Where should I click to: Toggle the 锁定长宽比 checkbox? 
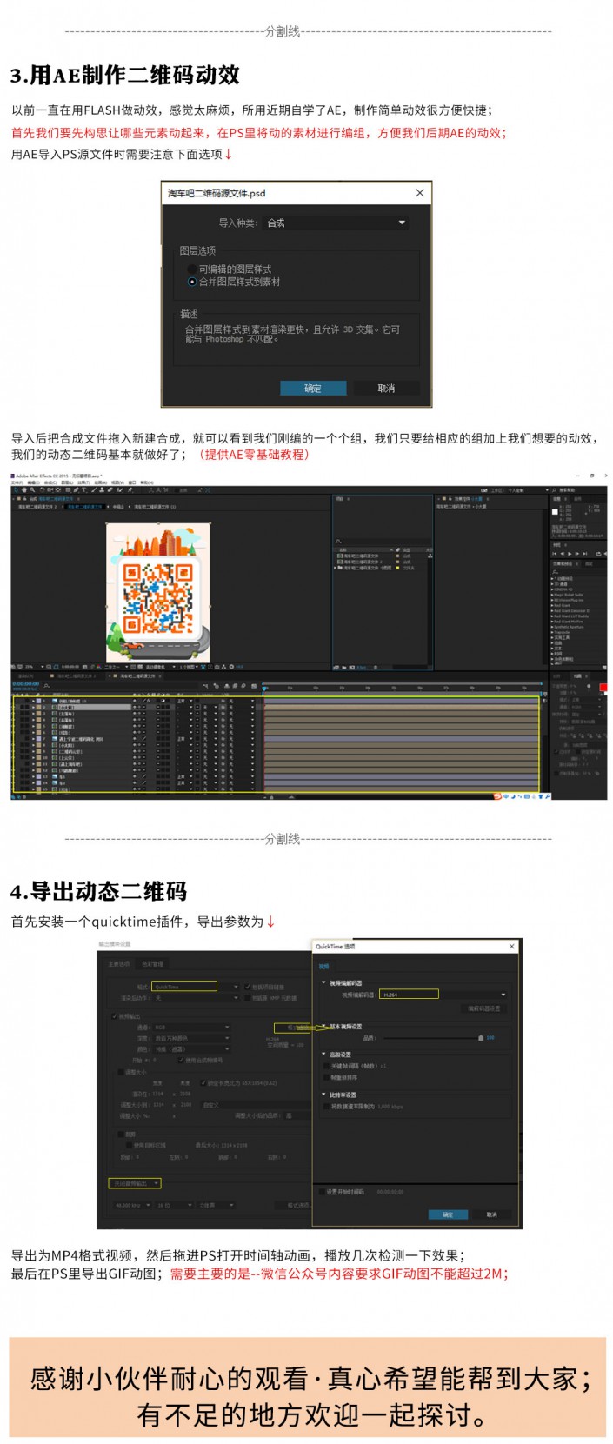click(203, 1083)
